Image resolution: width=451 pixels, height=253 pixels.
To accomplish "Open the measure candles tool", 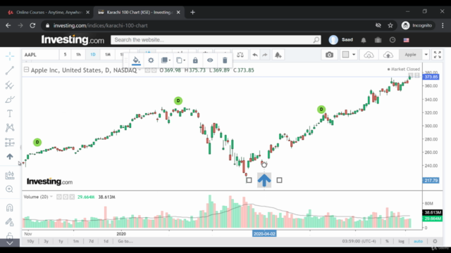I will pos(10,175).
